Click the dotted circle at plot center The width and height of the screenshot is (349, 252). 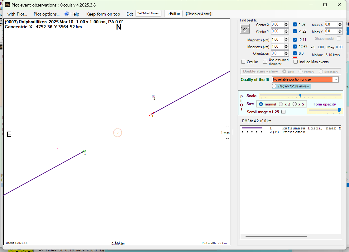pos(117,133)
